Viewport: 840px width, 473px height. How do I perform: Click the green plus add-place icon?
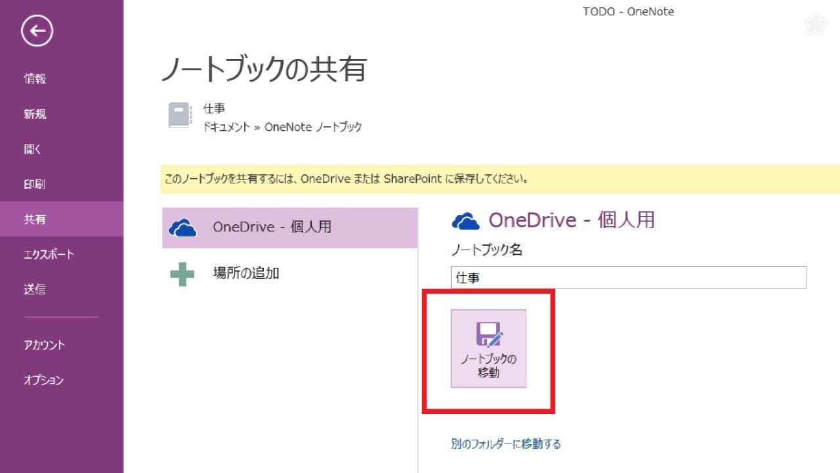click(182, 273)
